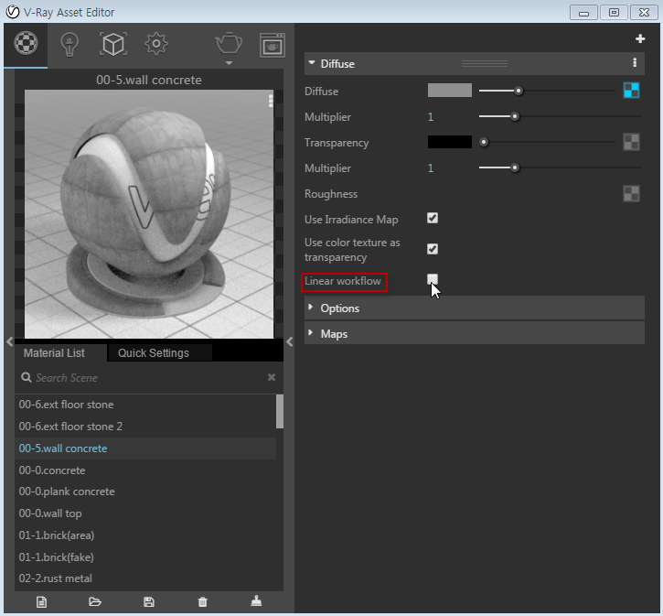Select material 00-0.wall top
Screen dimensions: 663x616
tap(145, 513)
